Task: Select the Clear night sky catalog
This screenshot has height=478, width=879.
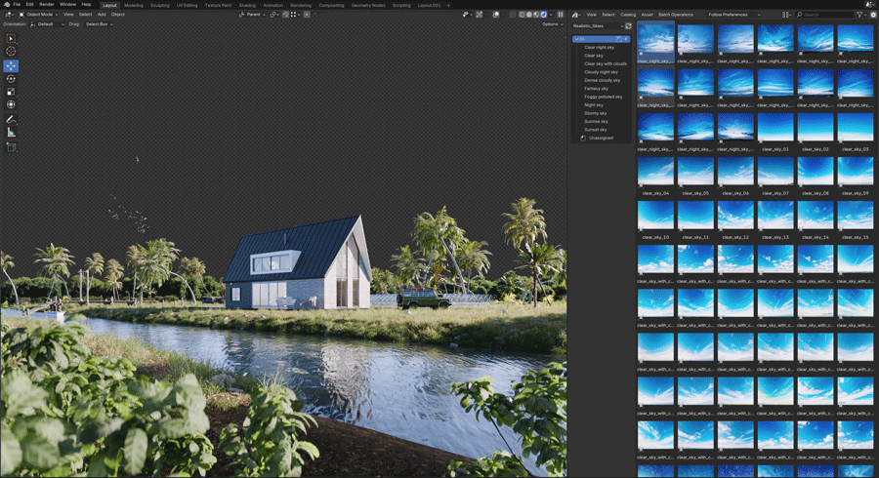Action: (600, 48)
